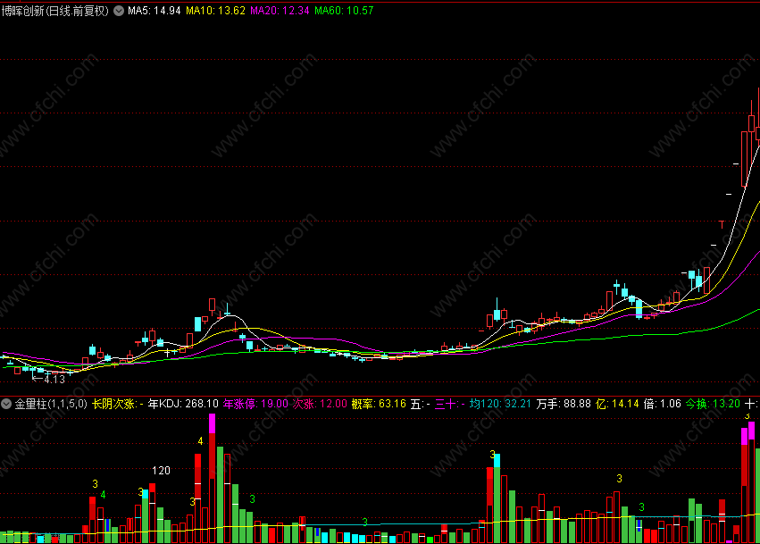This screenshot has width=760, height=544.
Task: Click the 均120: 32.21 value
Action: pyautogui.click(x=500, y=404)
